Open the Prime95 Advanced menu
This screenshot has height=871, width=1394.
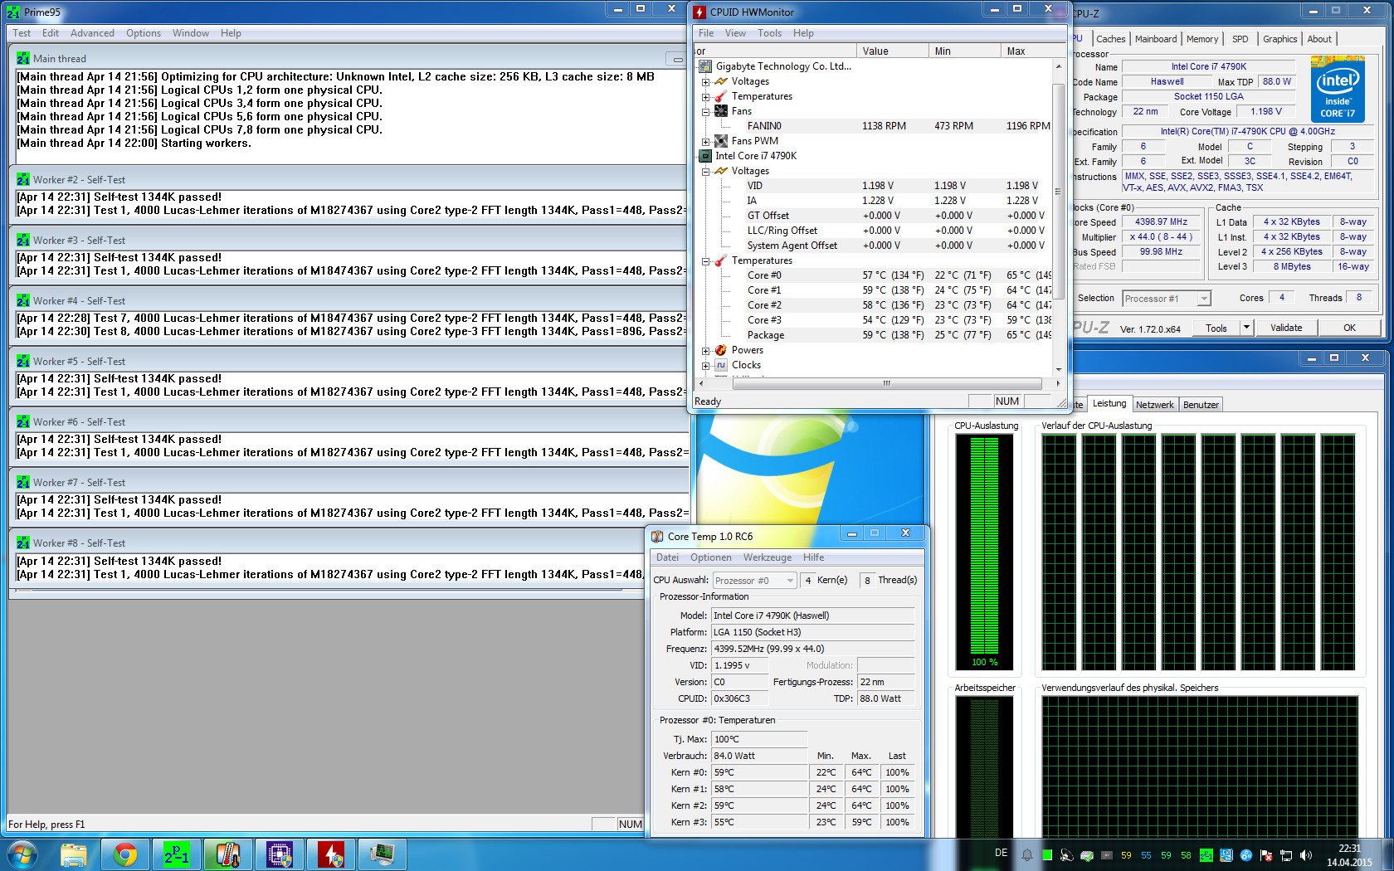click(92, 33)
